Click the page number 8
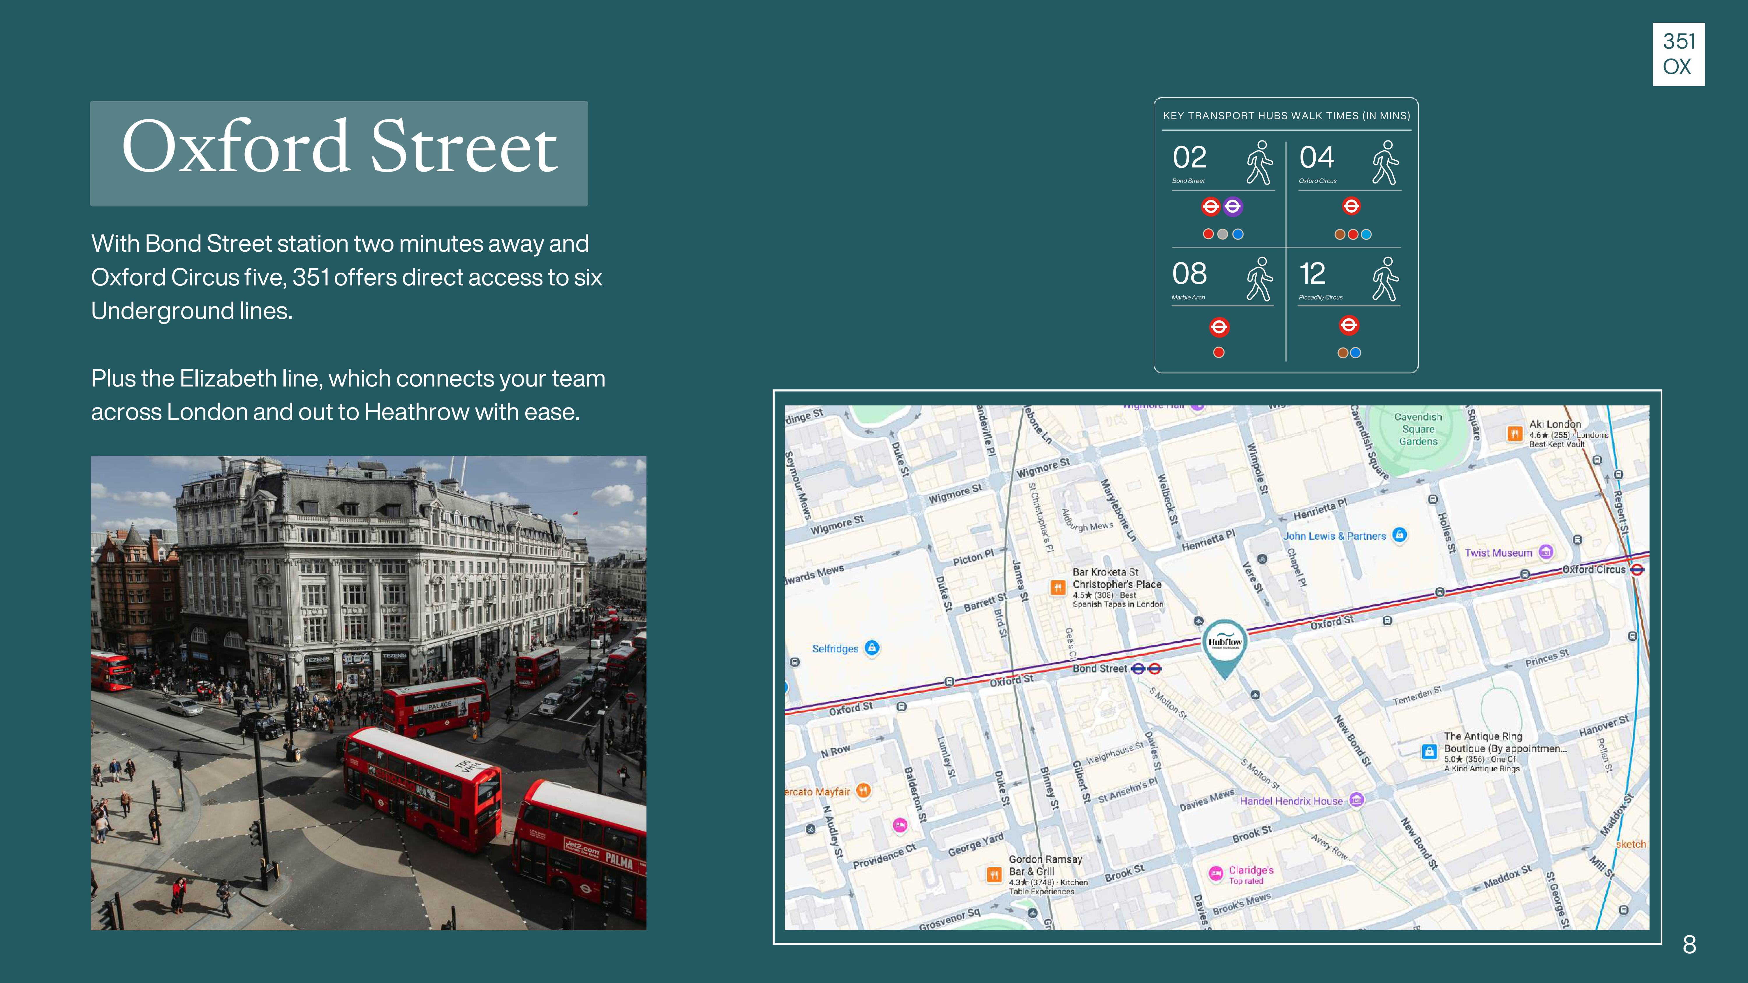Screen dimensions: 1748x983 coord(1690,944)
